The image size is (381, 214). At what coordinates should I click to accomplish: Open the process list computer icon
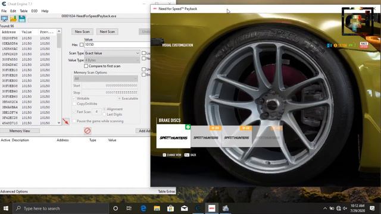[4, 18]
